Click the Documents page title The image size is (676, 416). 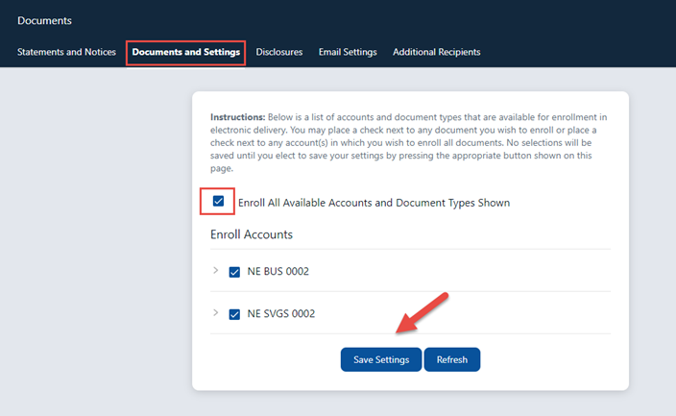coord(44,20)
